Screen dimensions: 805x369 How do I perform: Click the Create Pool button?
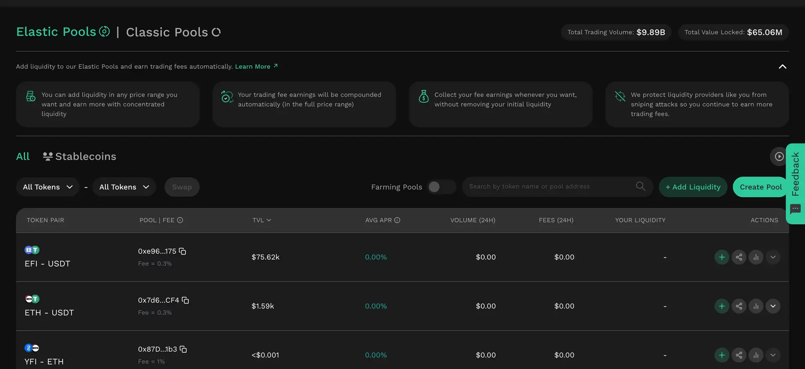pos(761,187)
